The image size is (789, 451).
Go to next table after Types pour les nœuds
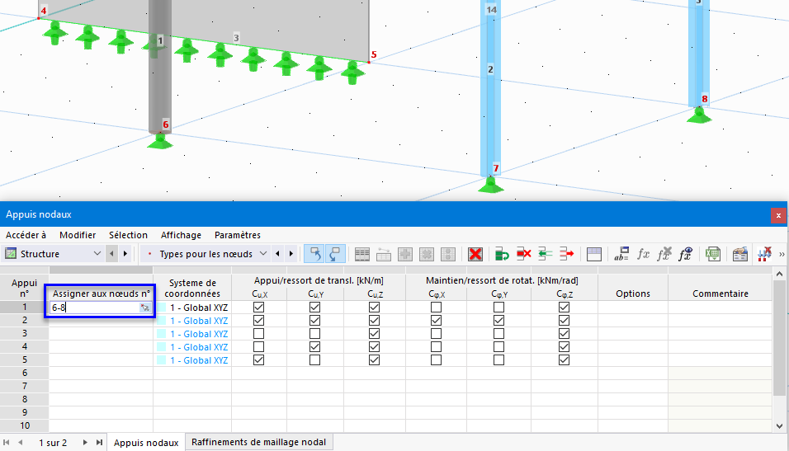(291, 254)
